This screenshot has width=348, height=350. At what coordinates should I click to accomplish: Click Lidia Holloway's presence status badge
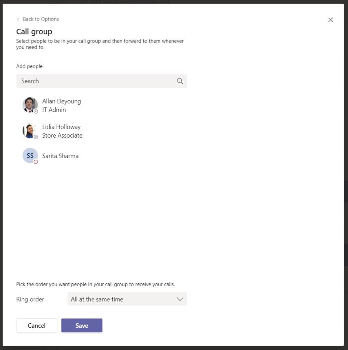pyautogui.click(x=36, y=137)
